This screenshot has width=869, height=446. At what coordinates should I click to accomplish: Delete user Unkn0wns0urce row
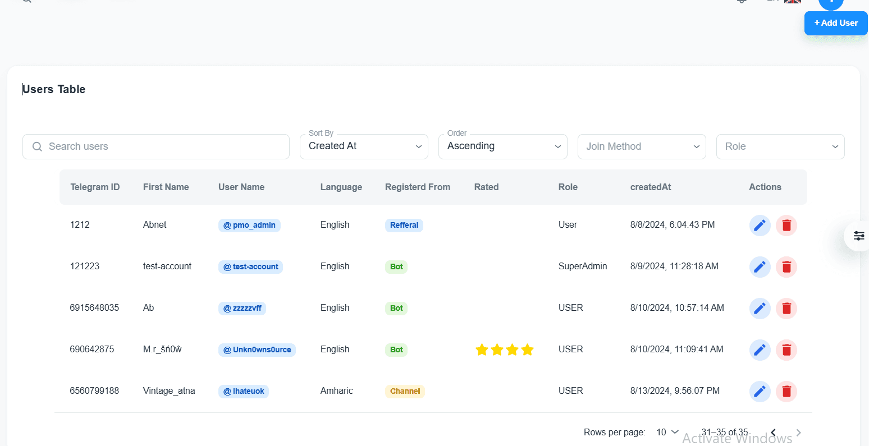(x=786, y=350)
